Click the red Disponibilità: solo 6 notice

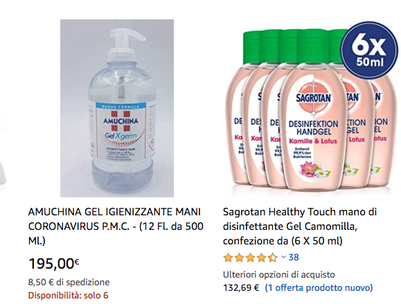tap(69, 295)
